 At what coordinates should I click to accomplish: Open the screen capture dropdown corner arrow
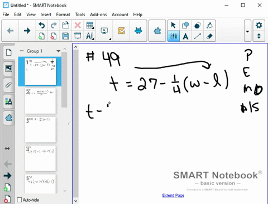(110, 39)
